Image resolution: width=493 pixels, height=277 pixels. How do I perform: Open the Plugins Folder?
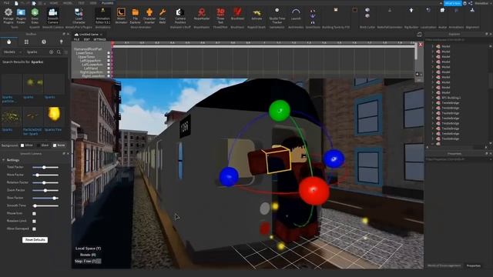point(21,15)
